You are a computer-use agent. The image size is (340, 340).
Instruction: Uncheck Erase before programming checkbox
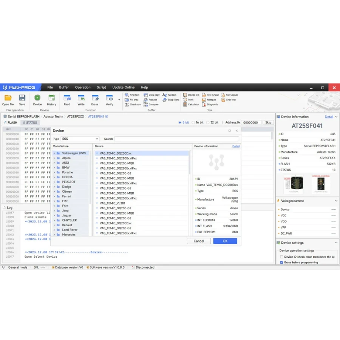tap(282, 262)
